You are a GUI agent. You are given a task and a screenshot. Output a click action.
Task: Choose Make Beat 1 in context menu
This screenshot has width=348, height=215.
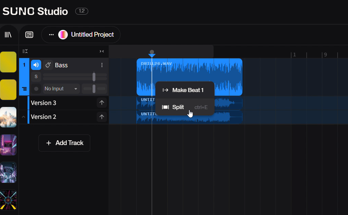188,90
